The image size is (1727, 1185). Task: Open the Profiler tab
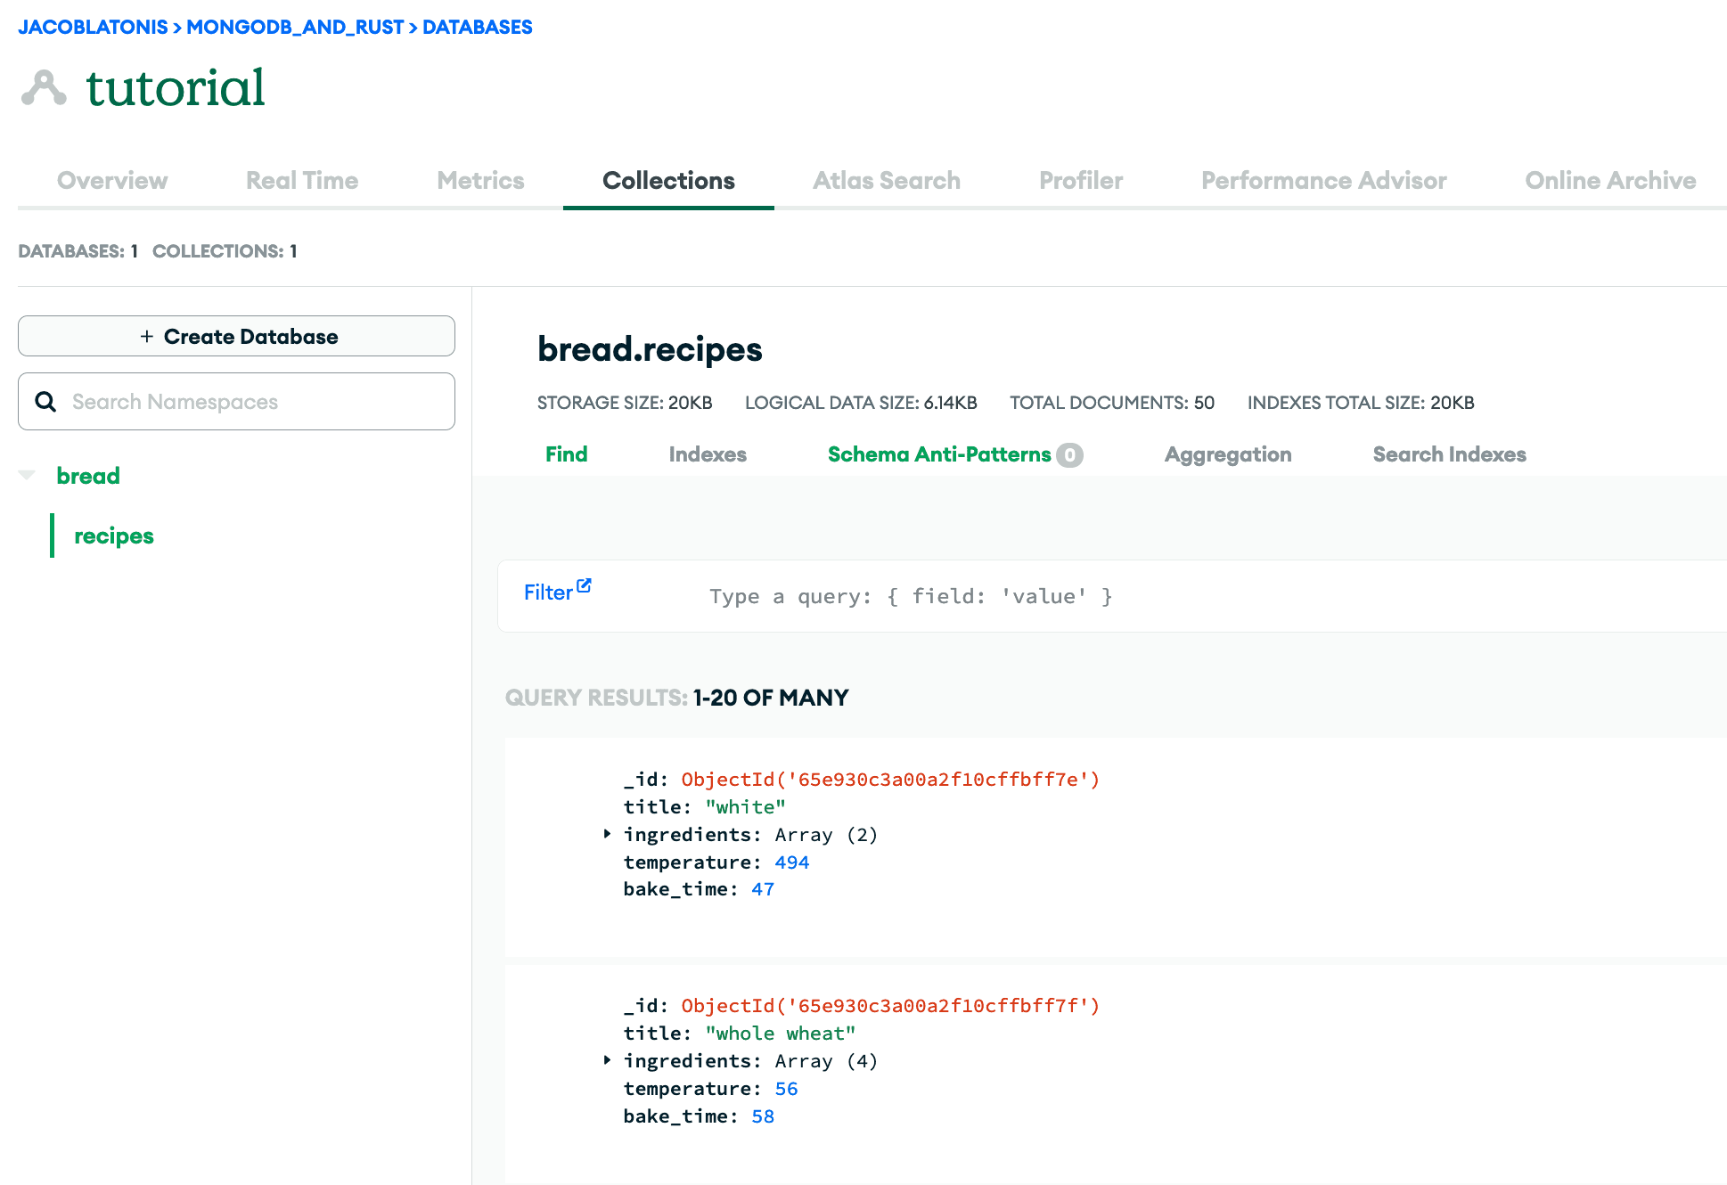coord(1080,181)
